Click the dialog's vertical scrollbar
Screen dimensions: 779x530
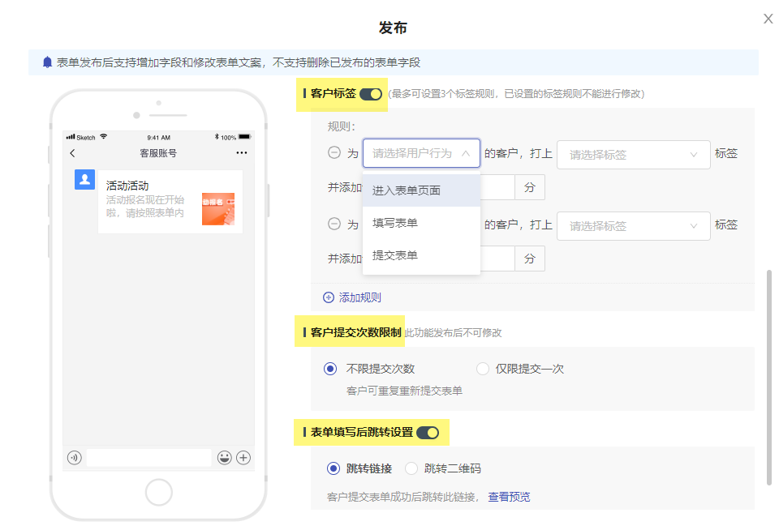pyautogui.click(x=769, y=377)
